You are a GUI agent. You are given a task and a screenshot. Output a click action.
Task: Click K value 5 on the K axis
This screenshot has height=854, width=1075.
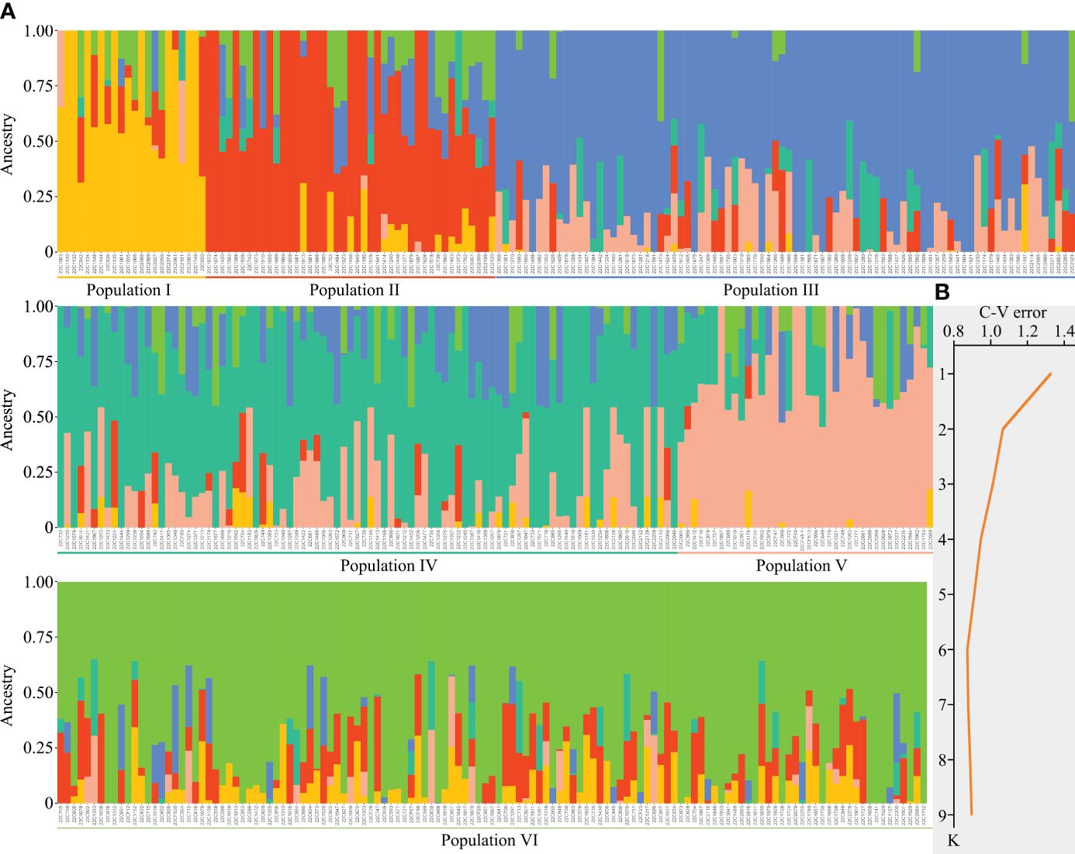coord(942,594)
